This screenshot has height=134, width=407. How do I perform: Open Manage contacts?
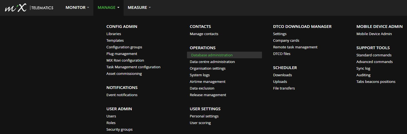point(204,34)
